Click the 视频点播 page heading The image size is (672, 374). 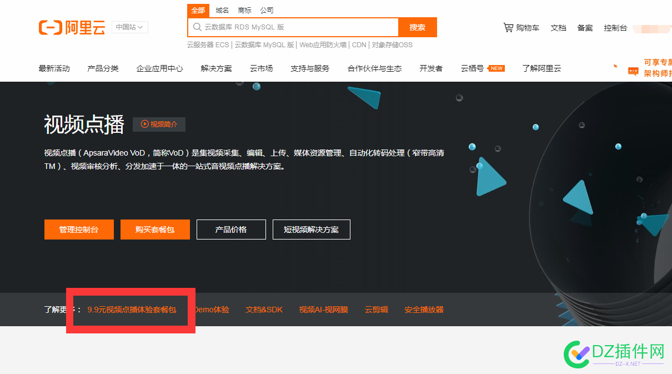[84, 125]
